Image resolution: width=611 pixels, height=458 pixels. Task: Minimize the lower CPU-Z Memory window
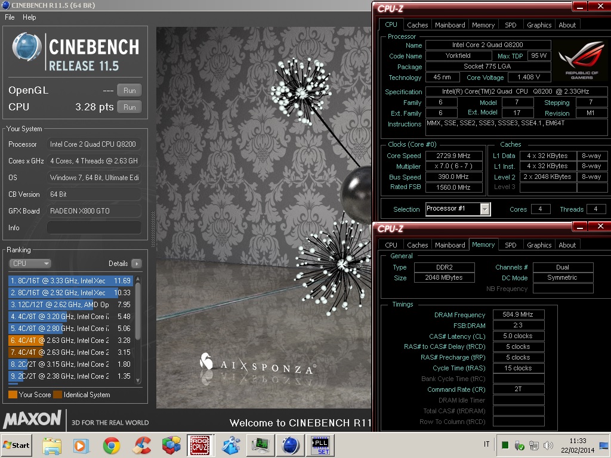pyautogui.click(x=580, y=226)
